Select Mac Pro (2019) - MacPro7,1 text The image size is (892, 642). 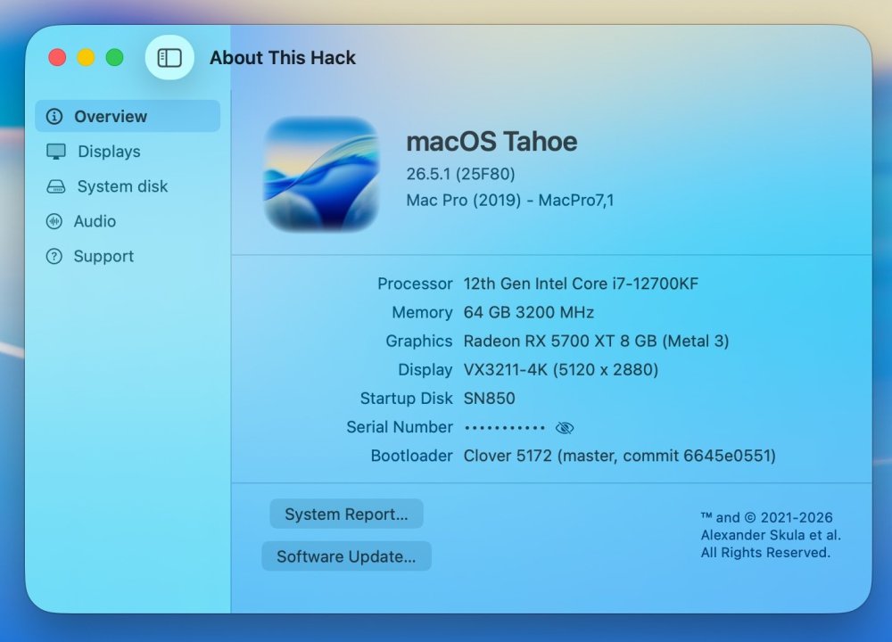point(510,200)
